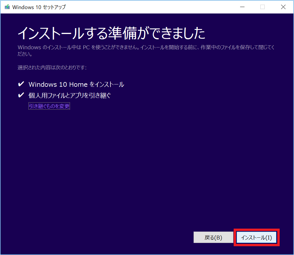294x255 pixels.
Task: Click the first line of the grey description paragraph
Action: pyautogui.click(x=146, y=47)
